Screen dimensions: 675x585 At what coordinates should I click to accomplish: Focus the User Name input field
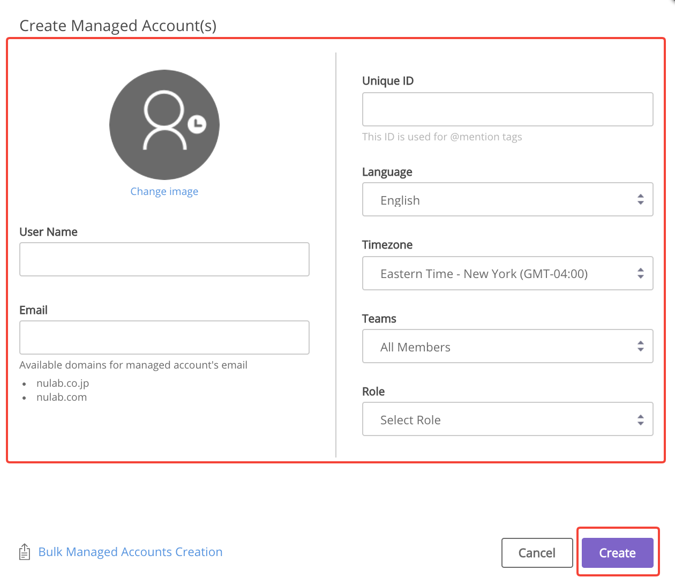click(x=164, y=259)
